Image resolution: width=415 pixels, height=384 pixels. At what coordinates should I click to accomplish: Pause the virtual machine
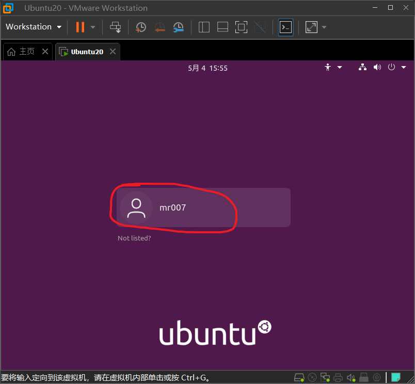(80, 27)
